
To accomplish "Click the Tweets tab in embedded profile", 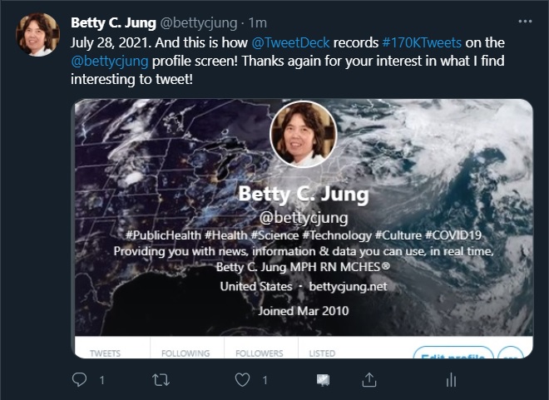I will click(105, 353).
